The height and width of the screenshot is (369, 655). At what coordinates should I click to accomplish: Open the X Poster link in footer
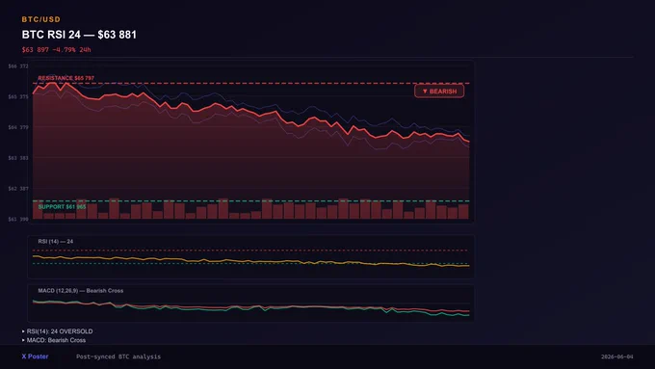click(x=35, y=356)
